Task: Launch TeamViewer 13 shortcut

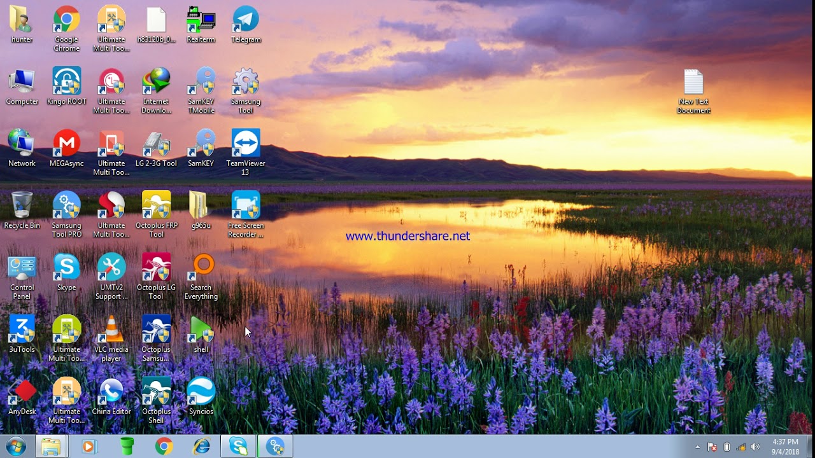Action: click(246, 153)
